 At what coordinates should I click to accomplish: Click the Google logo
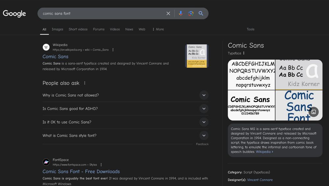pyautogui.click(x=14, y=13)
